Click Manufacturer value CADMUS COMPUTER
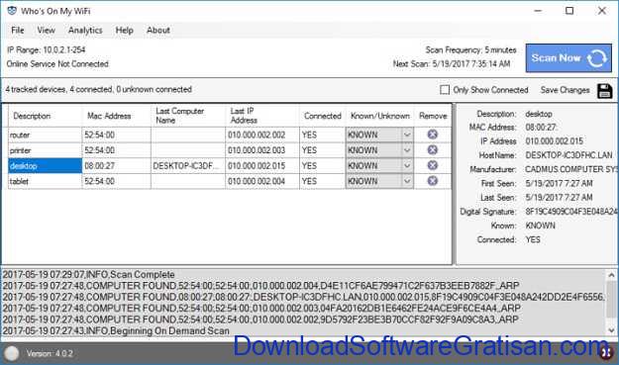Image resolution: width=619 pixels, height=365 pixels. coord(571,169)
